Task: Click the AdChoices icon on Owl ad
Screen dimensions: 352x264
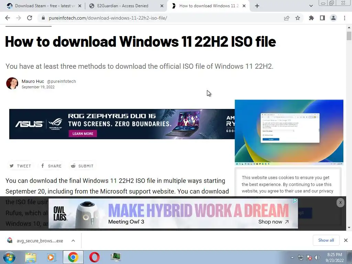Action: [295, 200]
